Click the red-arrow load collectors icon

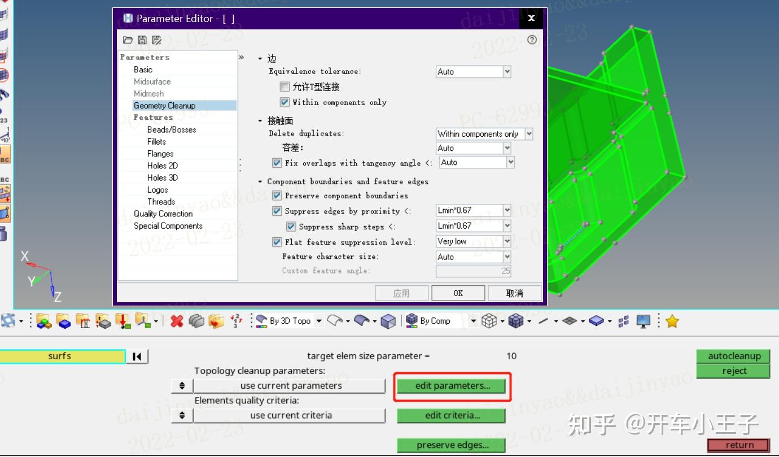click(122, 321)
